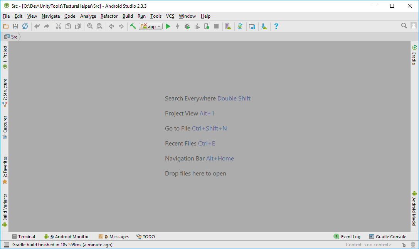
Task: Show the Captures tool window
Action: click(x=5, y=127)
